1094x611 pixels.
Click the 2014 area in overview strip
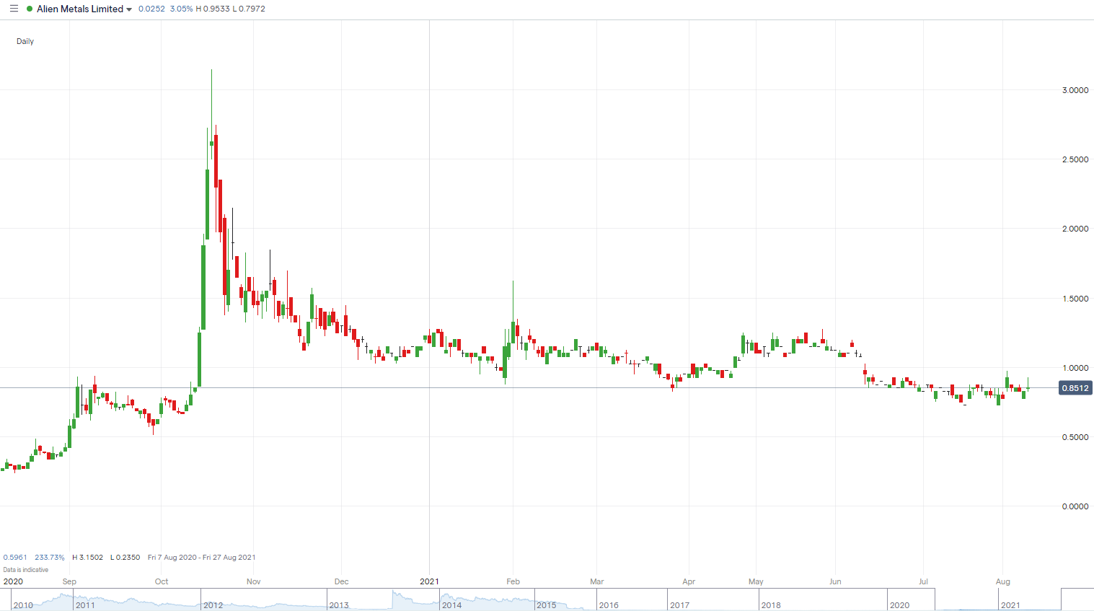[452, 605]
